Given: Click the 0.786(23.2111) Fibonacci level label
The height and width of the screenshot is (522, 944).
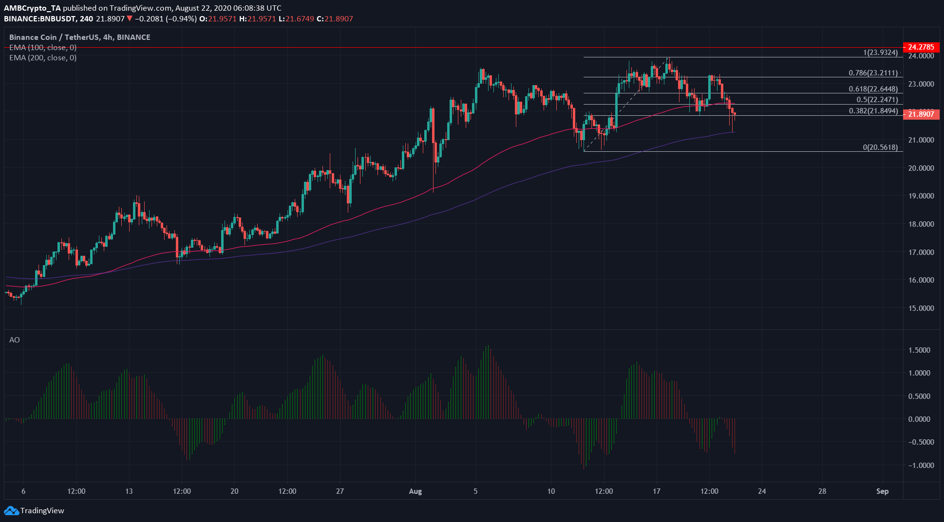Looking at the screenshot, I should [x=873, y=73].
